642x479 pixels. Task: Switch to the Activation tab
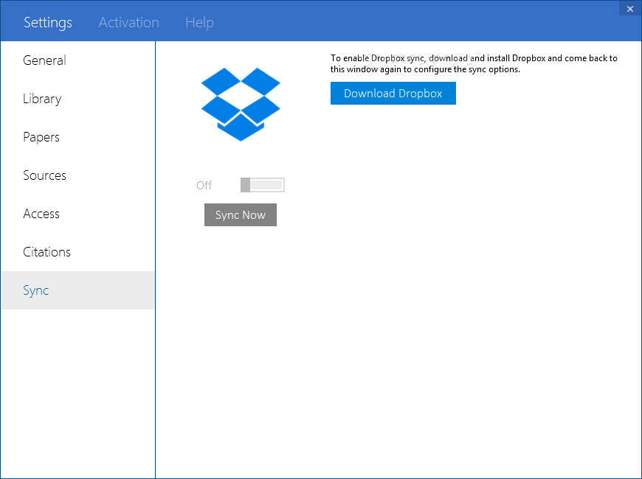click(x=128, y=23)
